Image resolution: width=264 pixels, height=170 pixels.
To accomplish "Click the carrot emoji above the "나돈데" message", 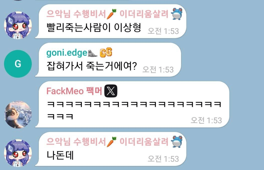I will 112,141.
